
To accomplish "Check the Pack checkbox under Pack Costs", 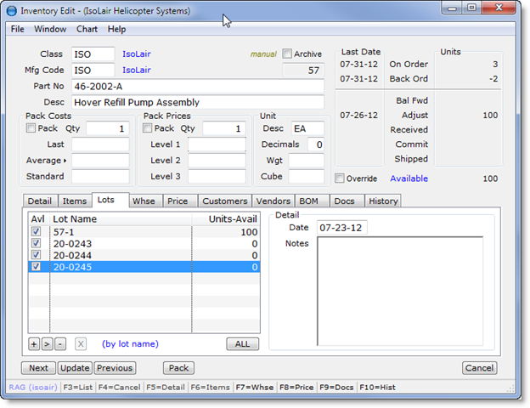I will (31, 128).
